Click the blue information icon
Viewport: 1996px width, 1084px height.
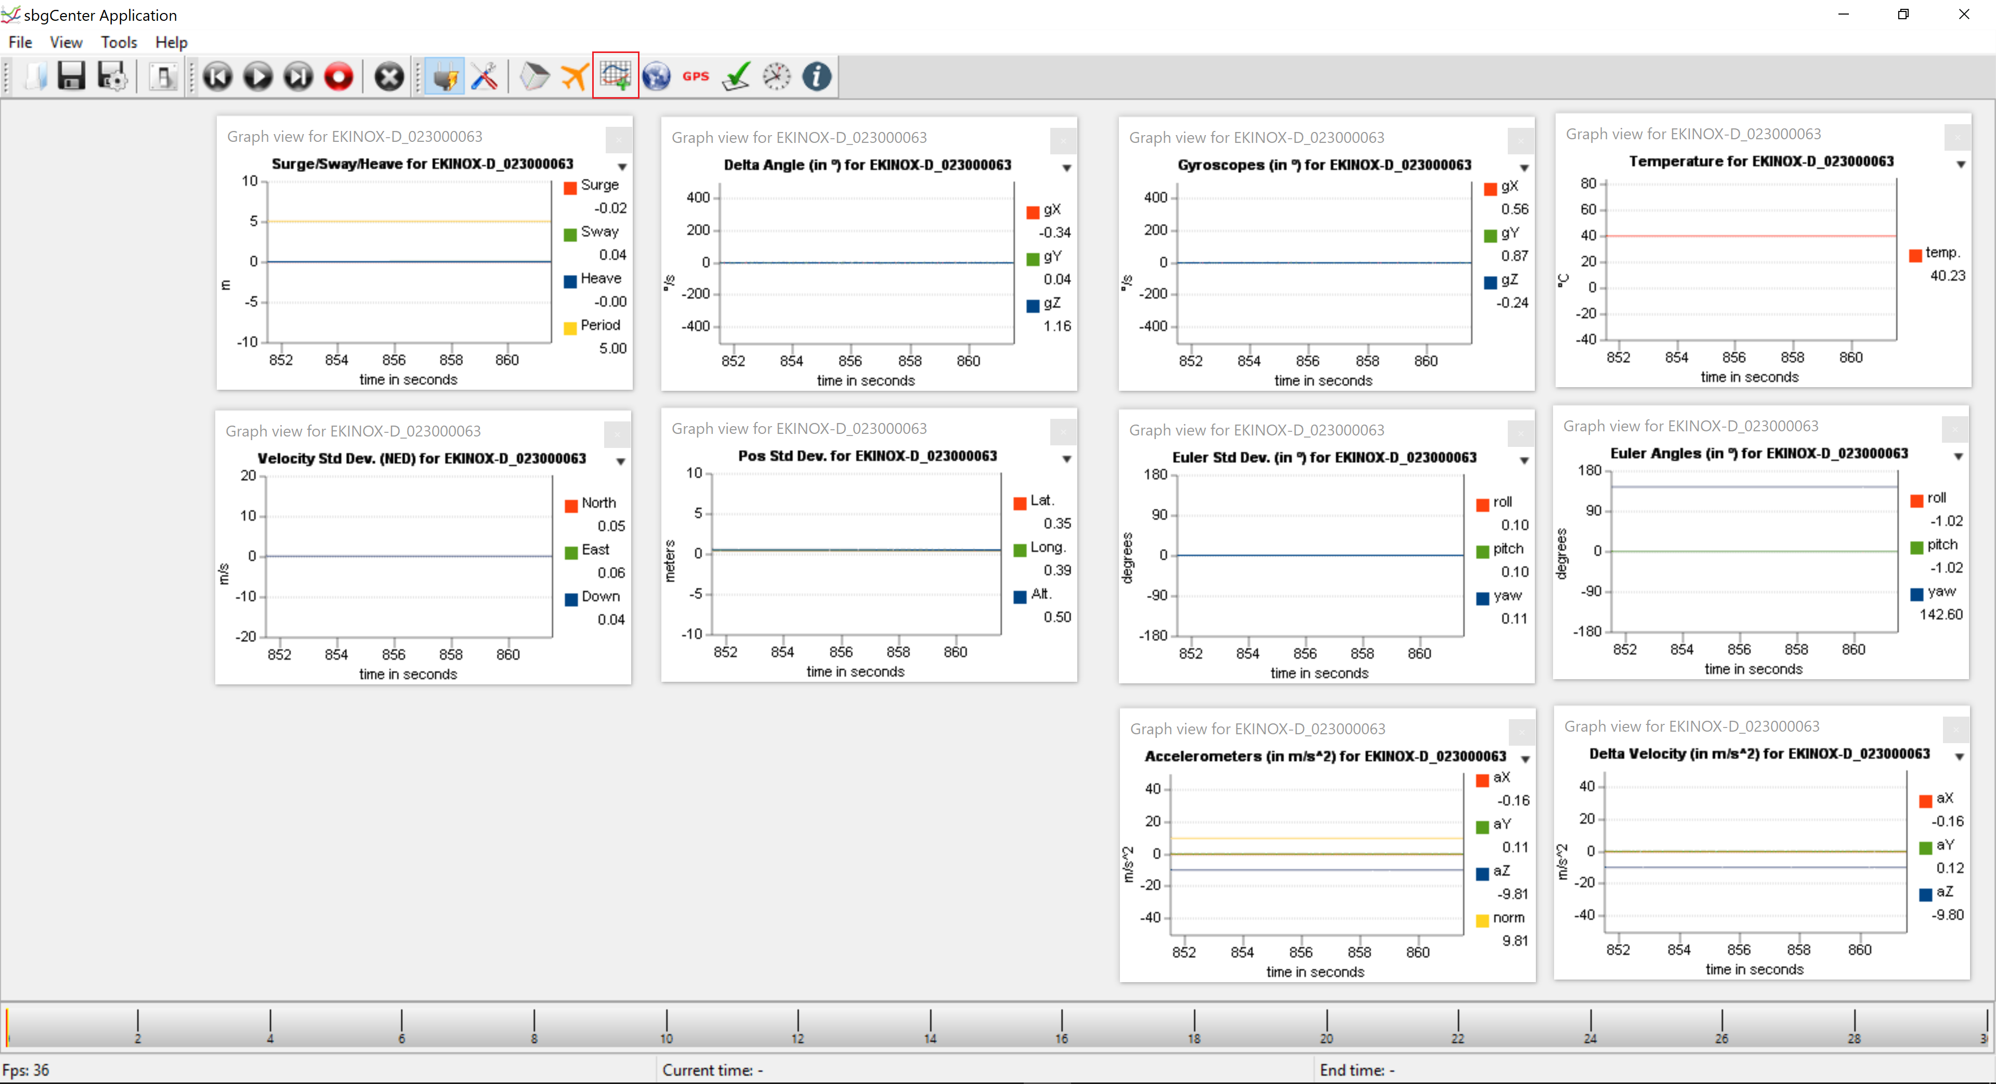click(x=816, y=76)
